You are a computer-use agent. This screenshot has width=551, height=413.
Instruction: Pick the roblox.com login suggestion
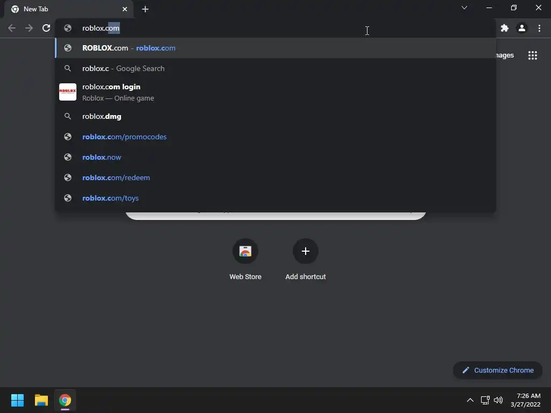click(x=275, y=92)
